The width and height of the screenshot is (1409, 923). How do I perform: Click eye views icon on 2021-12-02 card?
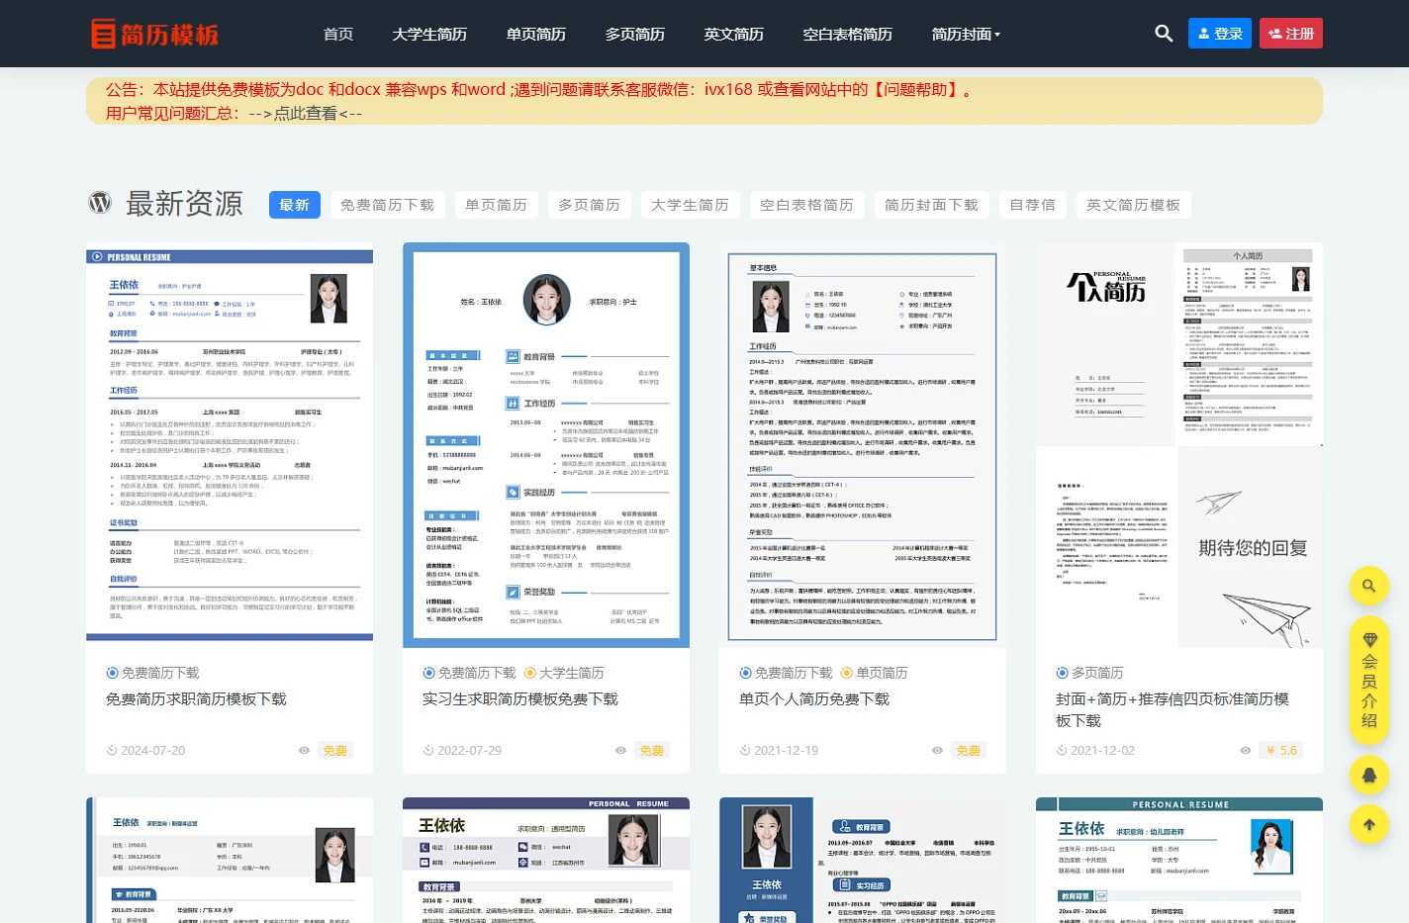[x=1246, y=751]
